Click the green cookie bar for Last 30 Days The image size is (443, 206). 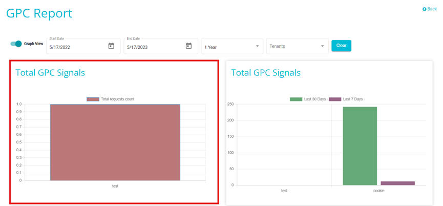point(360,146)
